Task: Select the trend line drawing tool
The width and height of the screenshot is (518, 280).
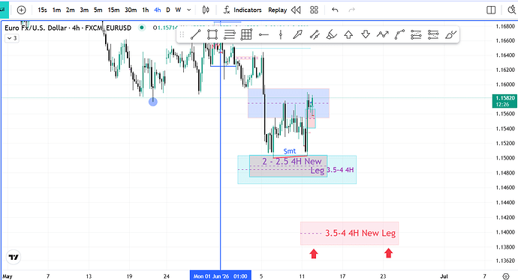Action: (196, 34)
